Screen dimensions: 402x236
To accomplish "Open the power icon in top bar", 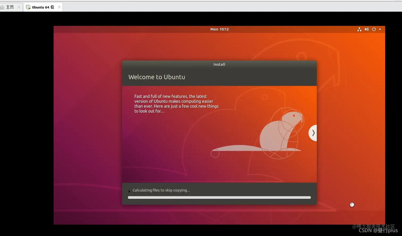I will tap(374, 29).
